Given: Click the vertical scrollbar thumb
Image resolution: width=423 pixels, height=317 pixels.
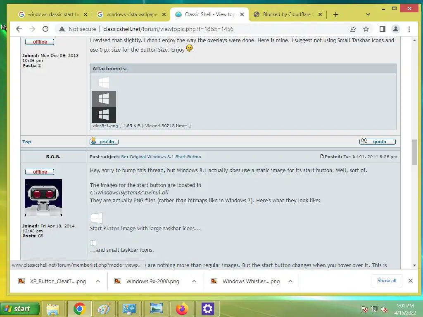Looking at the screenshot, I should pos(414,152).
